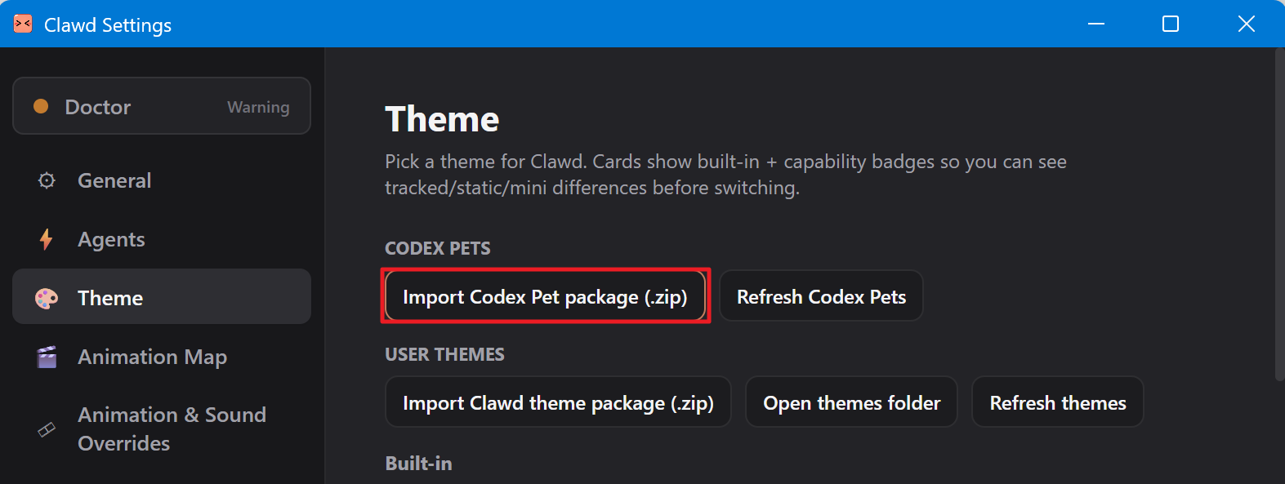Click the Theme palette icon
The image size is (1285, 484).
tap(47, 298)
